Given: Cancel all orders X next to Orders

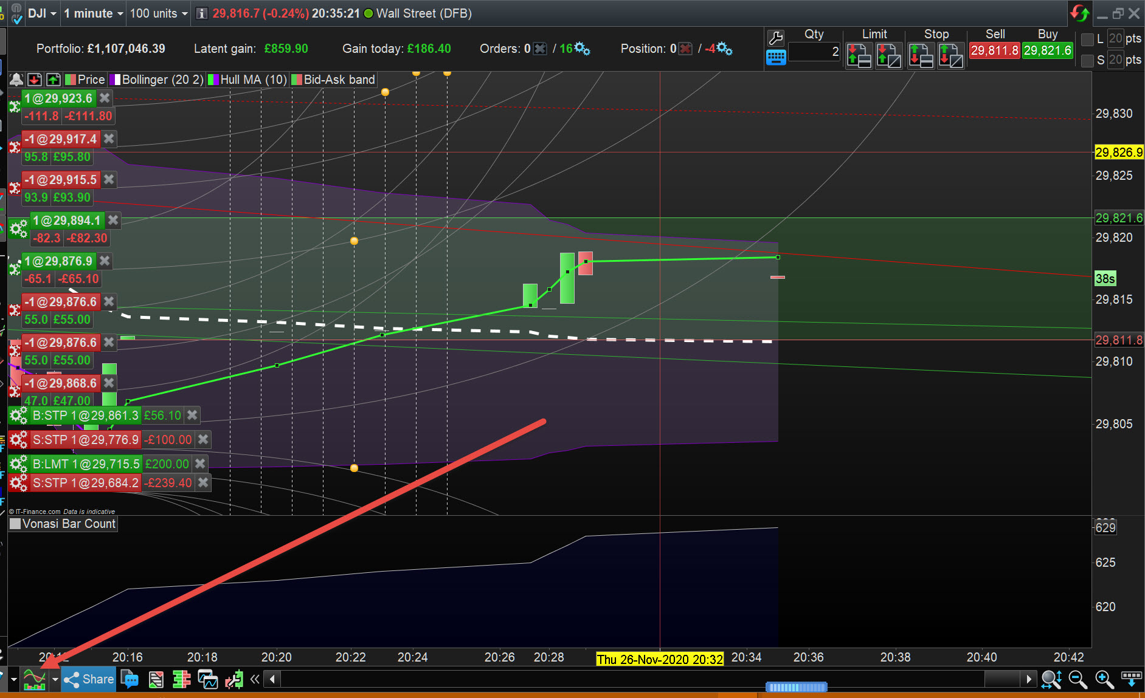Looking at the screenshot, I should click(x=540, y=49).
